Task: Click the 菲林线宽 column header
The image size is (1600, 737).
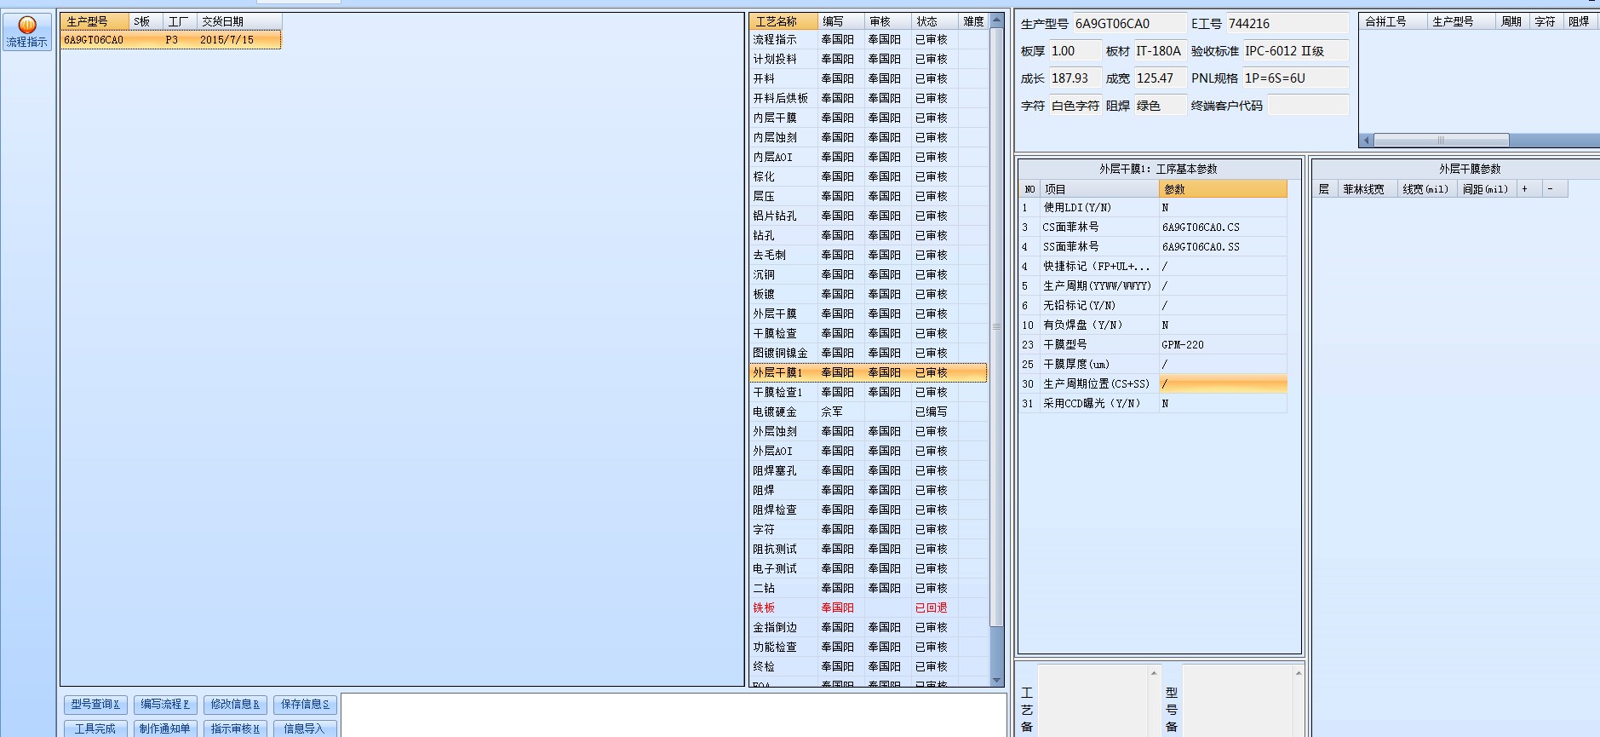Action: click(1368, 189)
